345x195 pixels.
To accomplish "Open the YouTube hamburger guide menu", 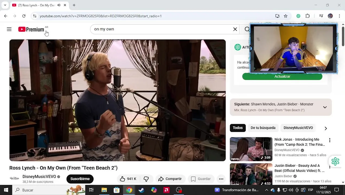I will [x=9, y=29].
